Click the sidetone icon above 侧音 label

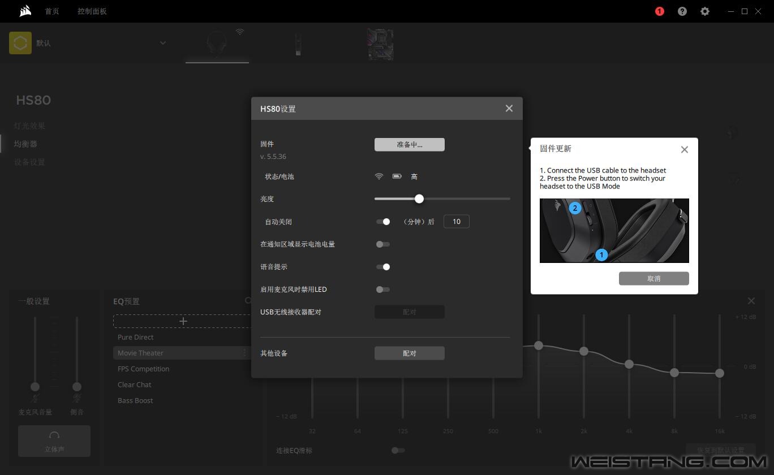[x=77, y=399]
